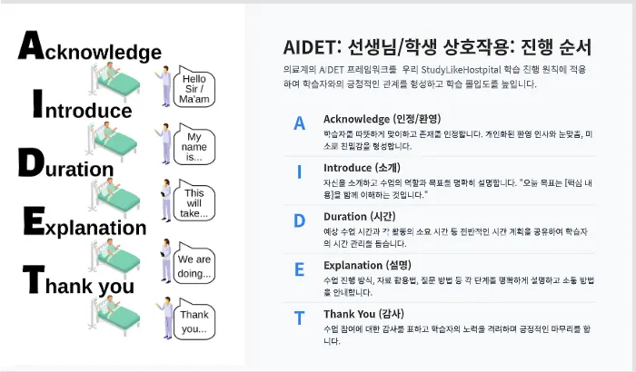
Task: Click the nurse figure beside 'My name is...'
Action: [164, 144]
